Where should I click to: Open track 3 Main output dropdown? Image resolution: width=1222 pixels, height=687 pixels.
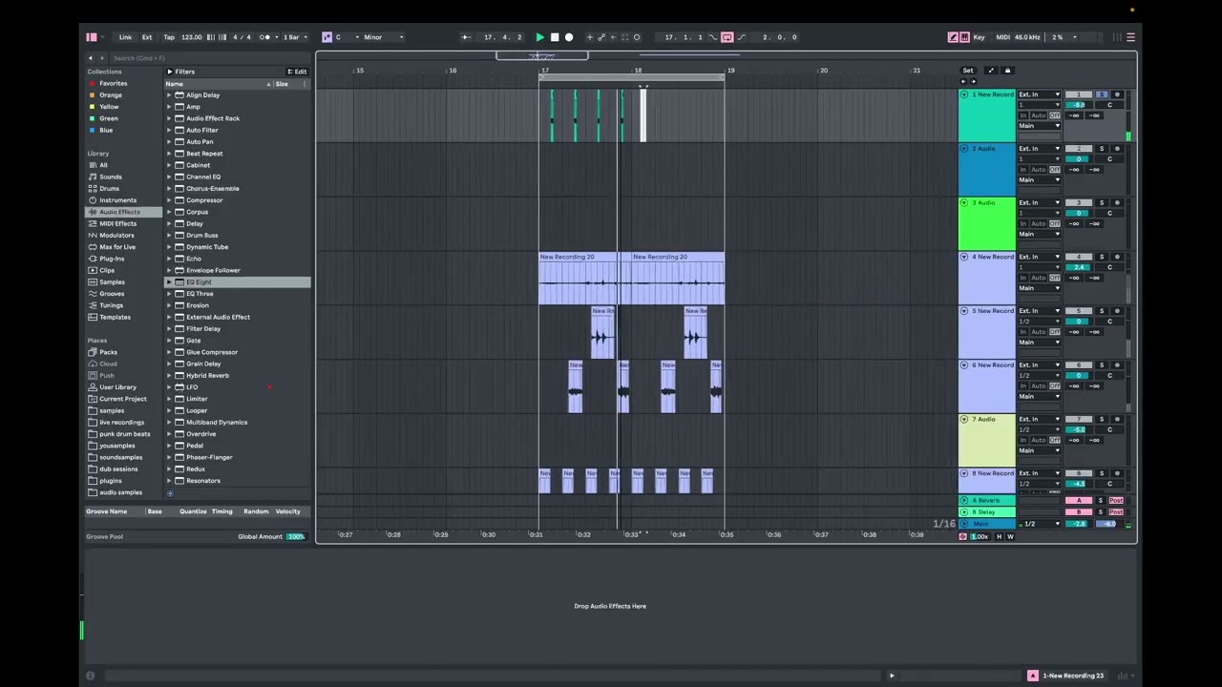point(1040,234)
